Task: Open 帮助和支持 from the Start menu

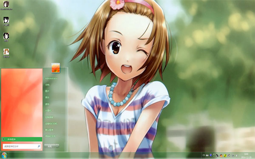Action: 50,136
